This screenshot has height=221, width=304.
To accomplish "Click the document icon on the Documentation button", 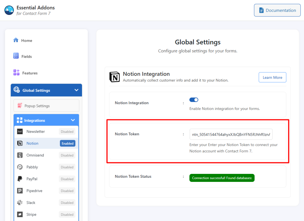I will [x=261, y=10].
